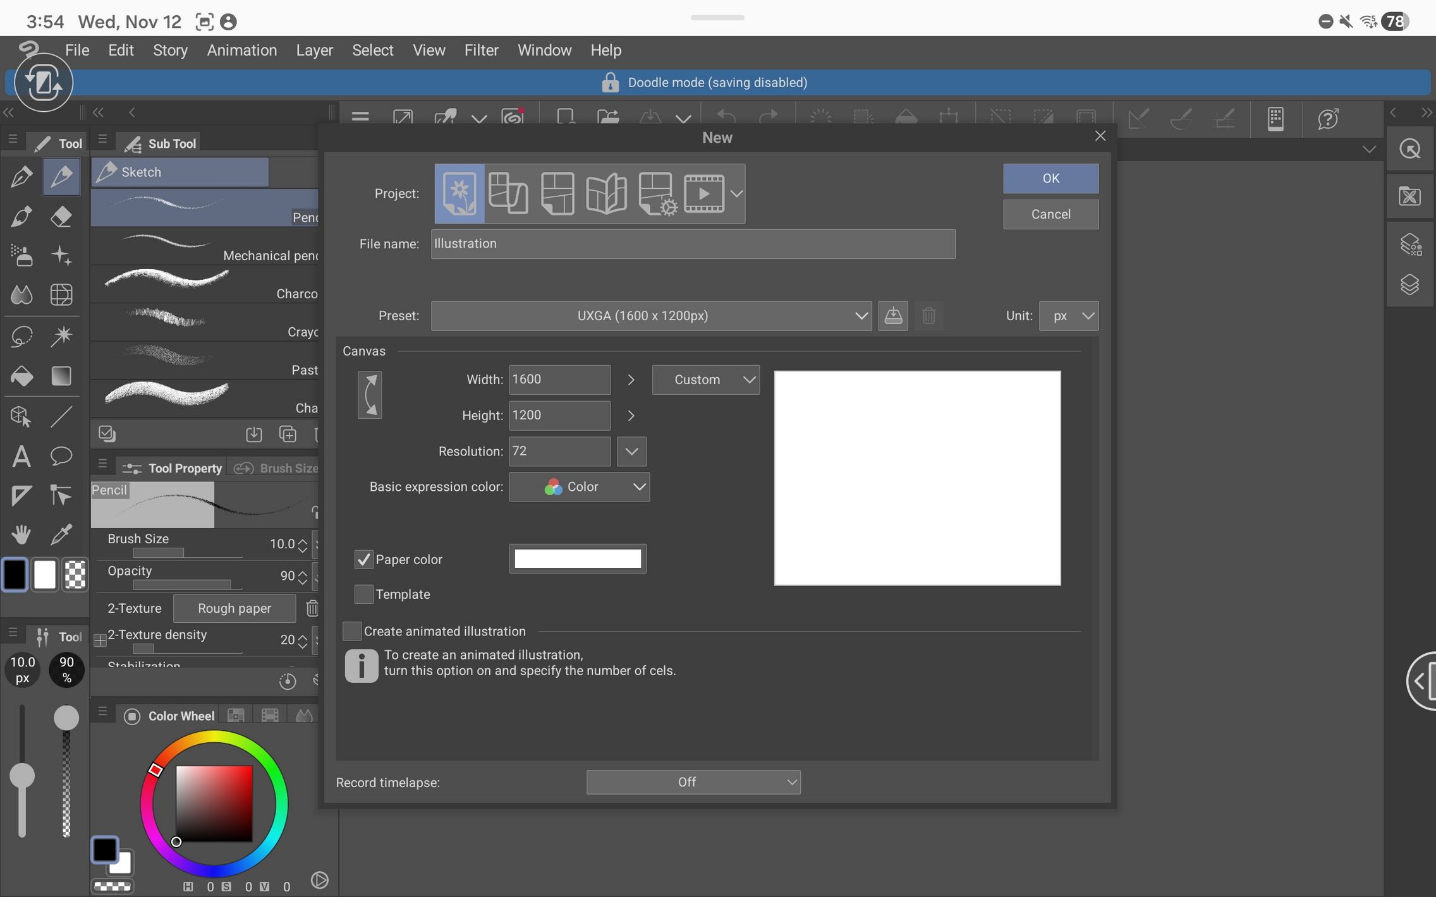The width and height of the screenshot is (1436, 897).
Task: Click the white paper color swatch
Action: pyautogui.click(x=578, y=559)
